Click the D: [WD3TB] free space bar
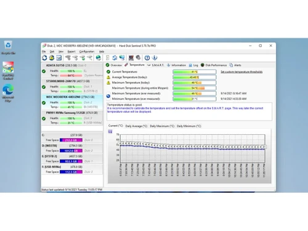The height and width of the screenshot is (231, 308). pos(71,151)
